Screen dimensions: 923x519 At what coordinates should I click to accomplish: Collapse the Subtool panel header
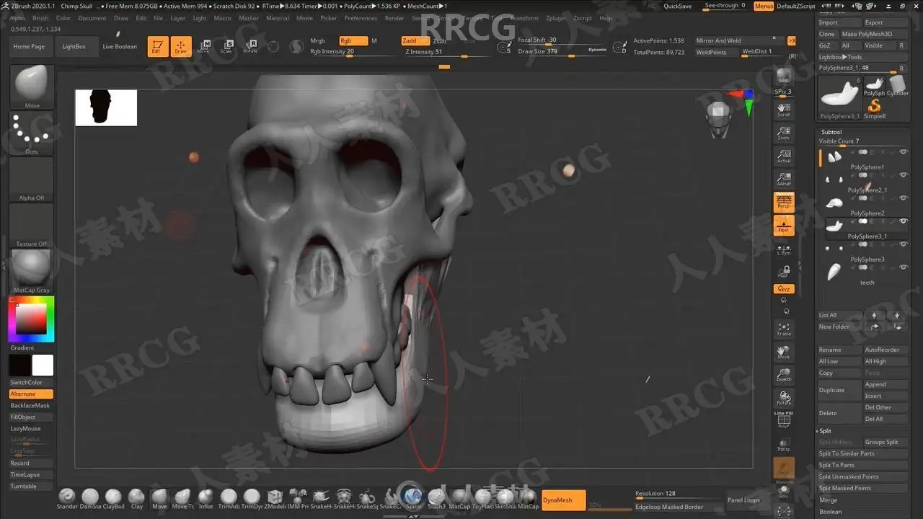tap(831, 132)
